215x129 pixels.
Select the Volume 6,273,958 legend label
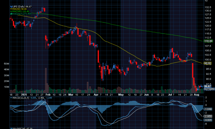pyautogui.click(x=22, y=14)
